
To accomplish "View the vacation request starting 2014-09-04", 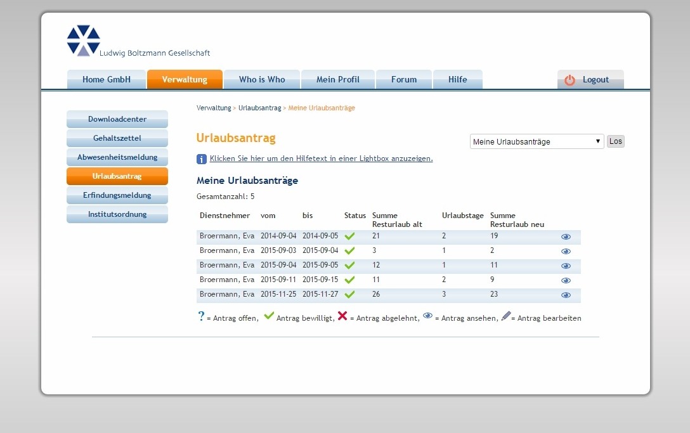I will pyautogui.click(x=566, y=236).
